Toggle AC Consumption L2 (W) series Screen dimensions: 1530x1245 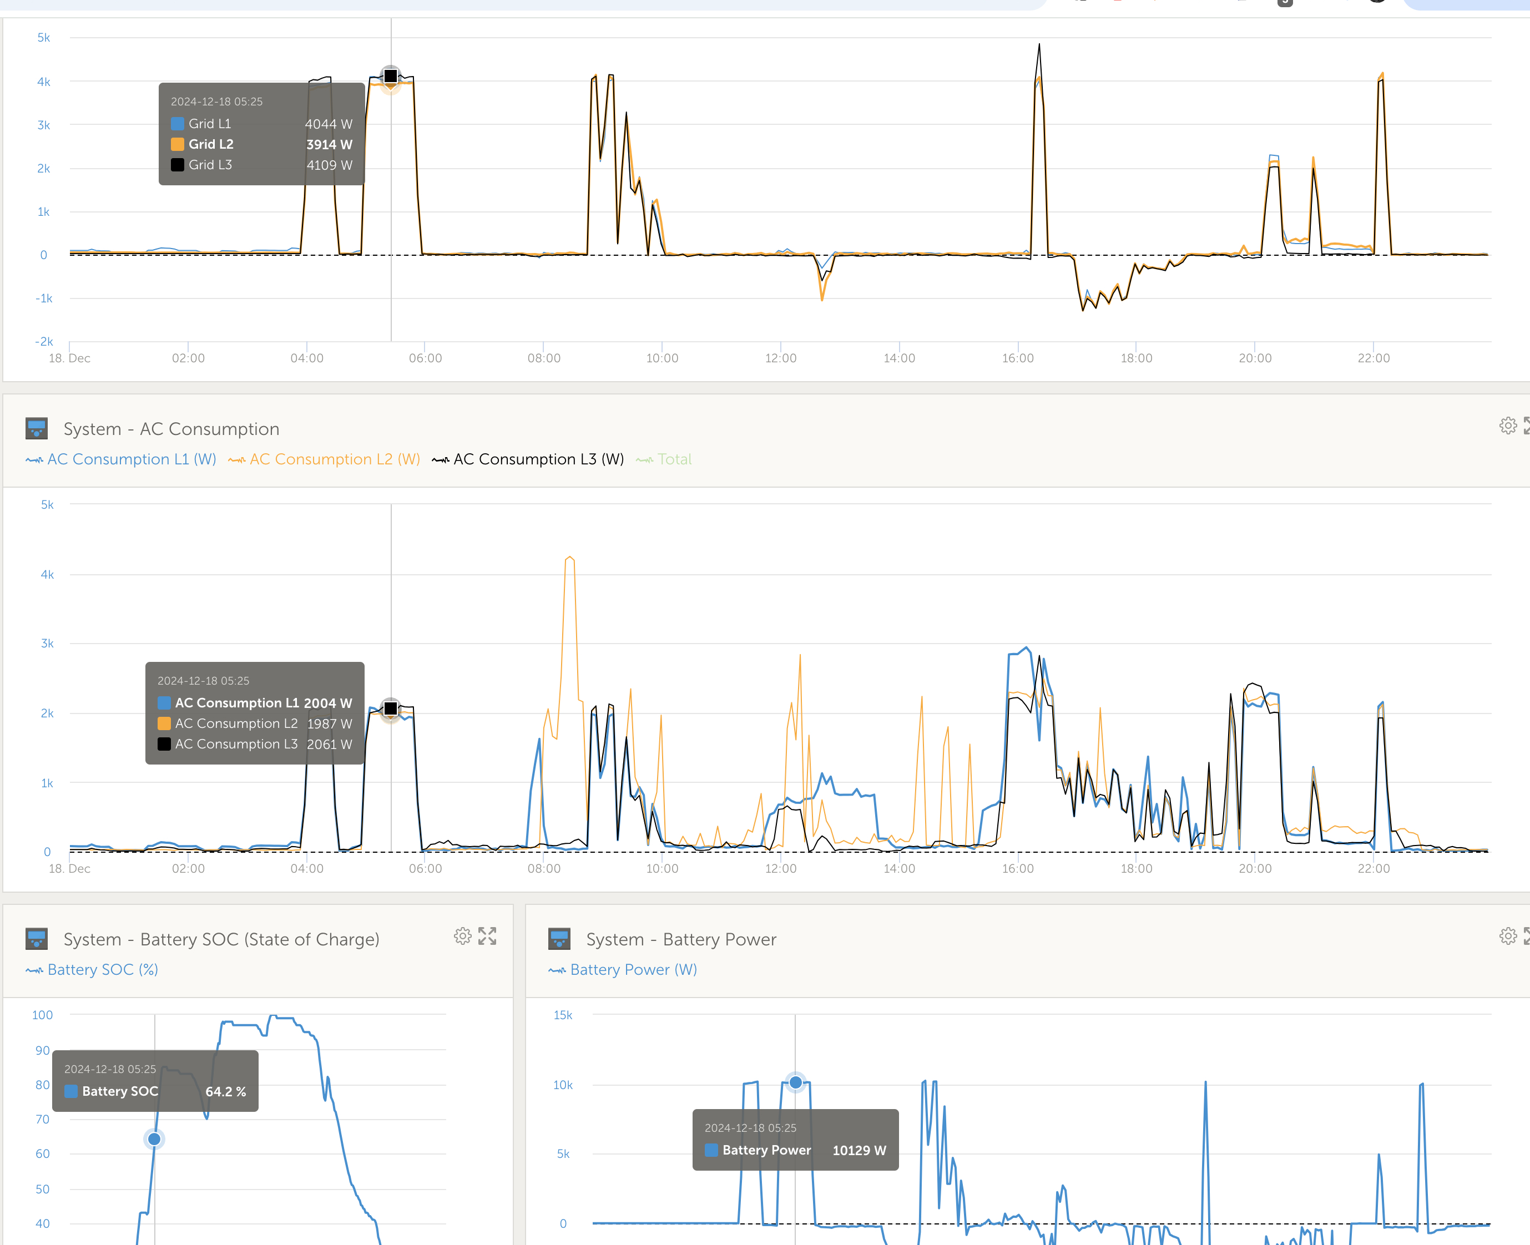click(x=324, y=459)
